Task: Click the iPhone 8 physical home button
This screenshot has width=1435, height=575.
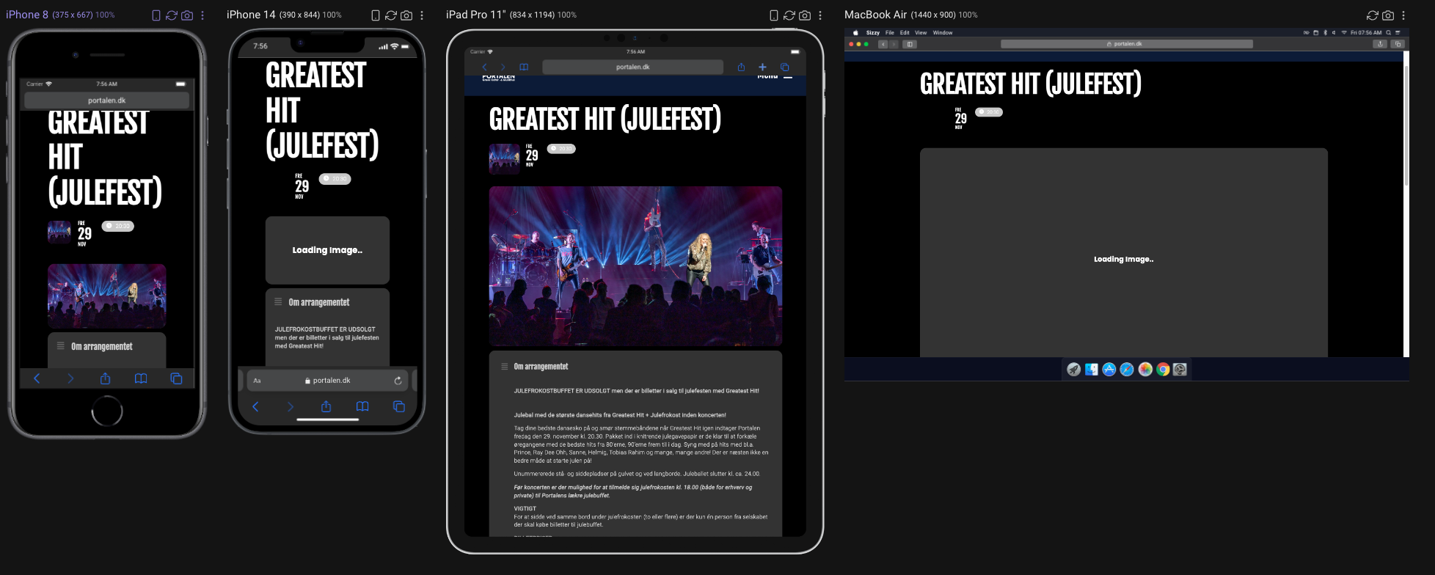Action: [107, 411]
